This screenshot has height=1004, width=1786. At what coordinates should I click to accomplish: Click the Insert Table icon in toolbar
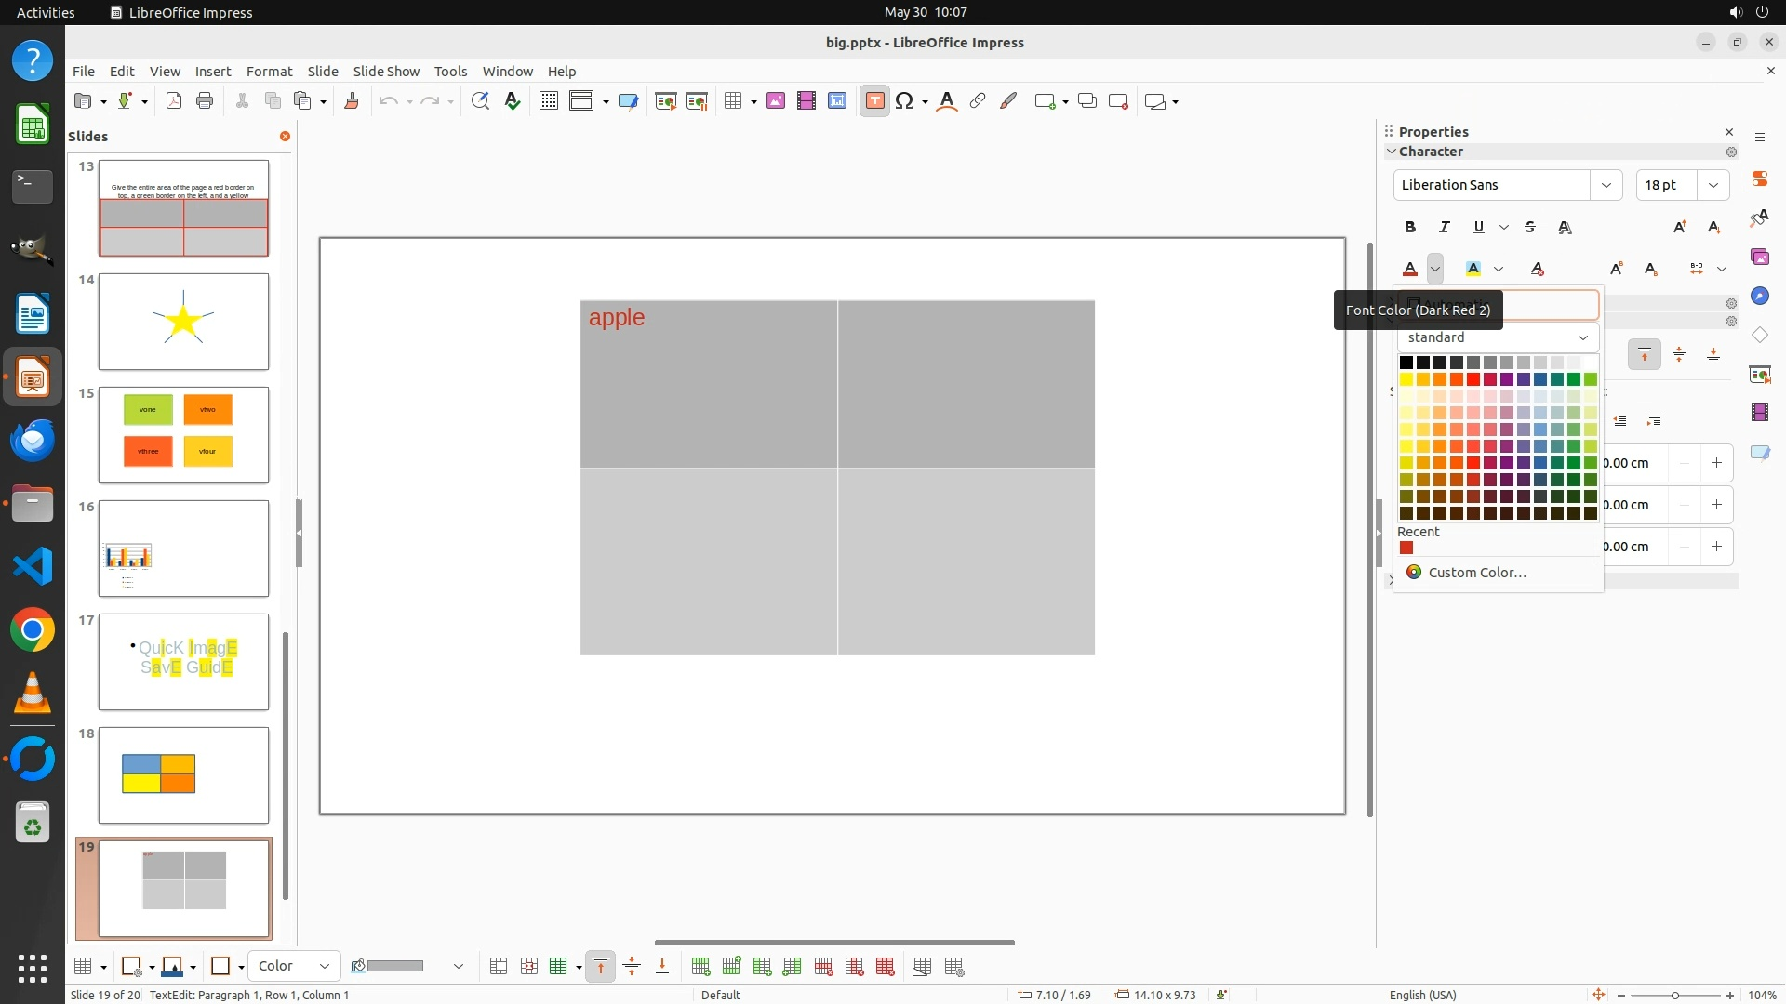pyautogui.click(x=733, y=101)
